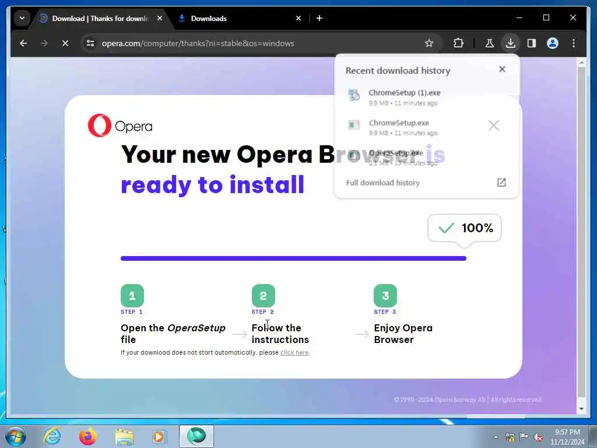597x448 pixels.
Task: Open ChromeSetup (1).exe download entry
Action: (x=426, y=97)
